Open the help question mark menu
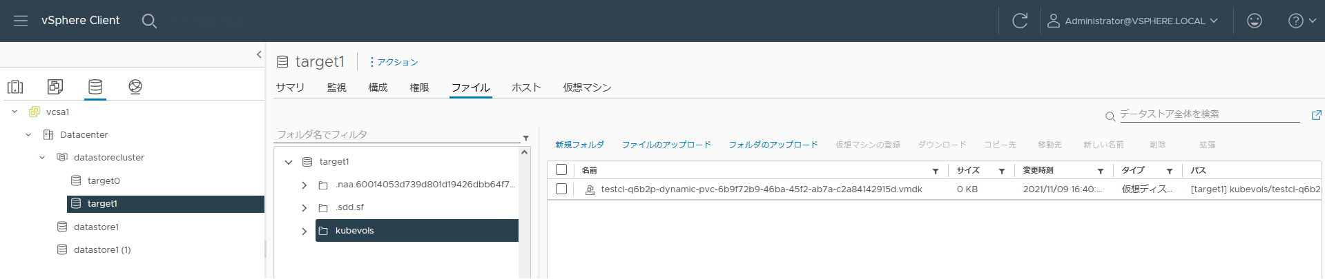The image size is (1325, 279). (1302, 21)
